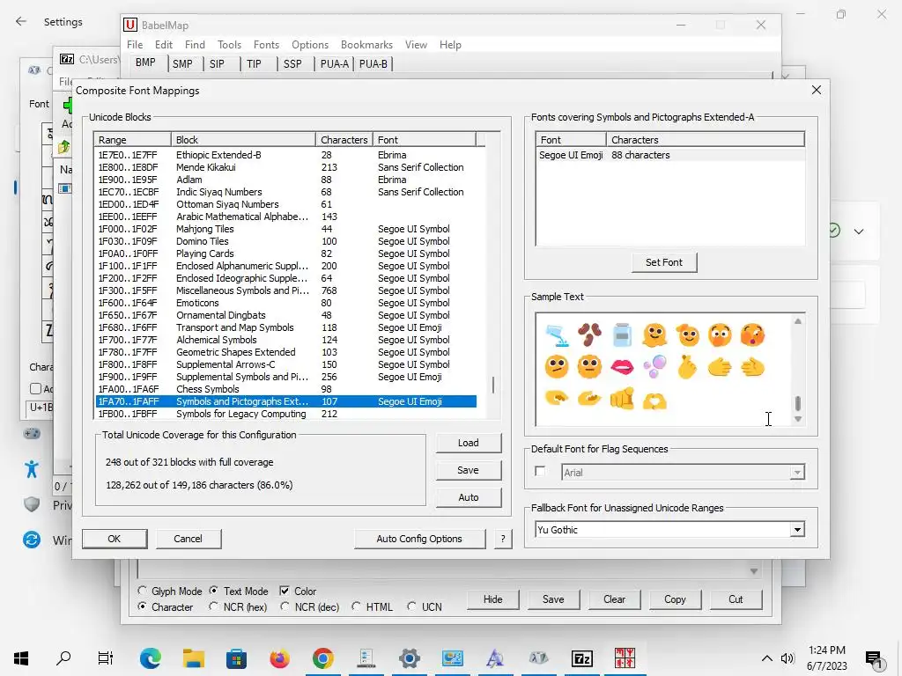The width and height of the screenshot is (902, 676).
Task: Select the Text Mode radio button
Action: pos(213,591)
